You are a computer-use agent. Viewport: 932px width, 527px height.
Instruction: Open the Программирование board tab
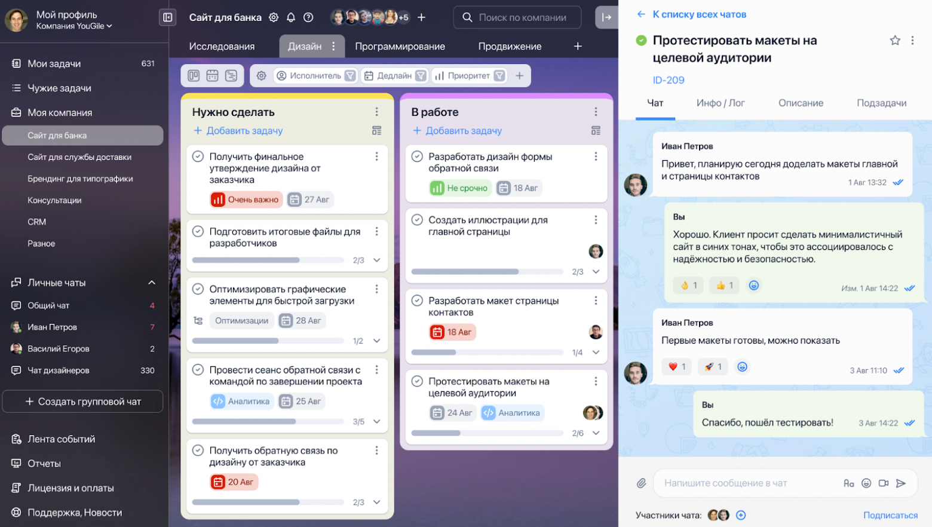click(x=400, y=46)
